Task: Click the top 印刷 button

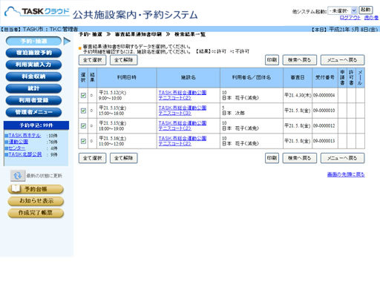Action: tap(272, 60)
